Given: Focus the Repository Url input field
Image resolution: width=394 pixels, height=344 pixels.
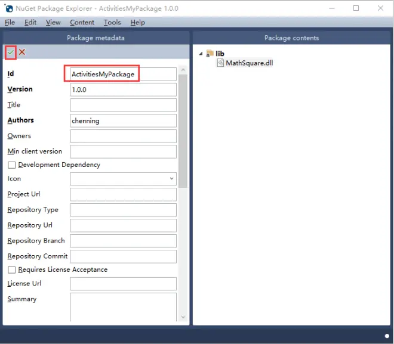Looking at the screenshot, I should click(123, 225).
